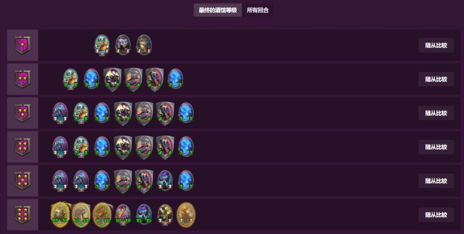Select the five-star tavern tier badge
This screenshot has width=464, height=234.
(x=22, y=181)
